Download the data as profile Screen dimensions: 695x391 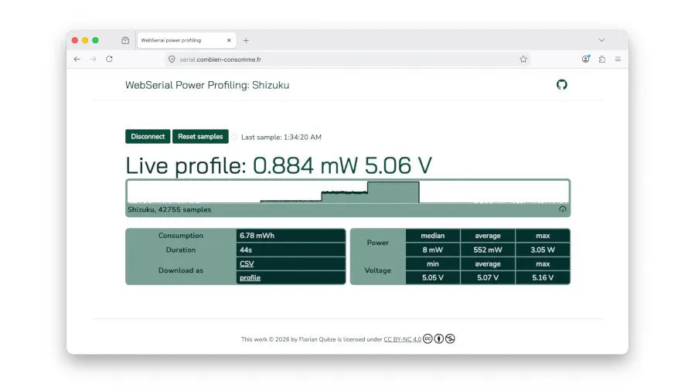pos(250,277)
